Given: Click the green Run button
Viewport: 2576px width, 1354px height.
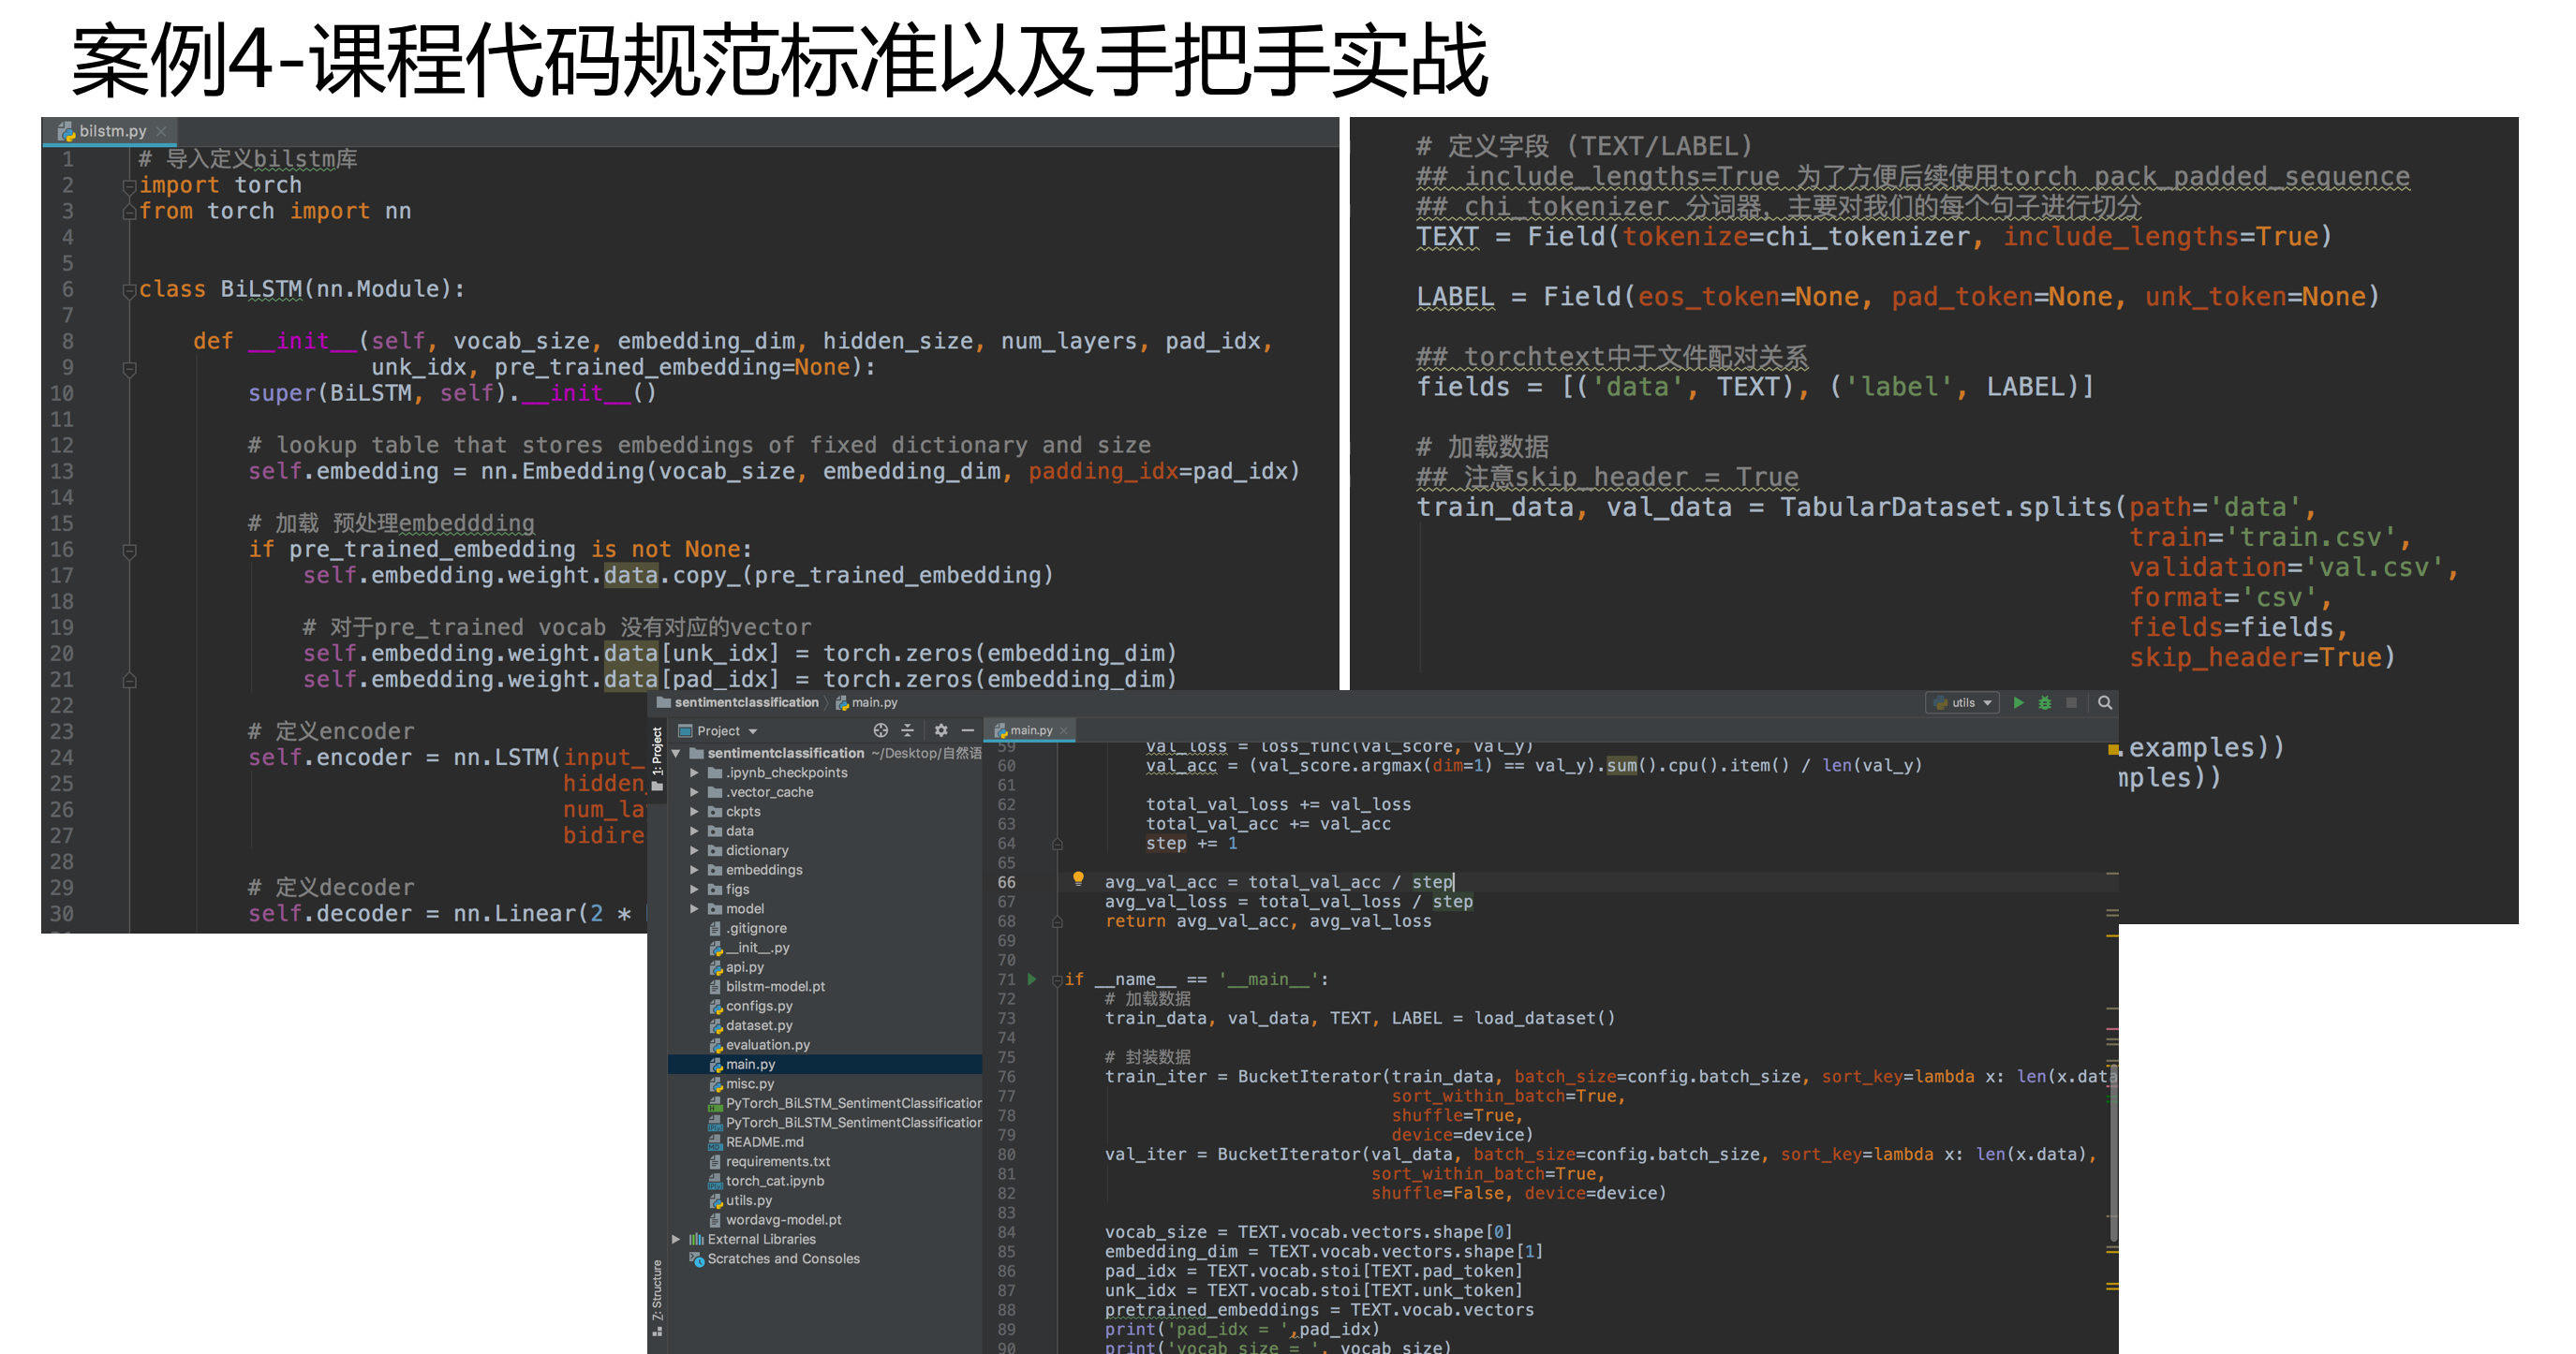Looking at the screenshot, I should click(x=2018, y=702).
